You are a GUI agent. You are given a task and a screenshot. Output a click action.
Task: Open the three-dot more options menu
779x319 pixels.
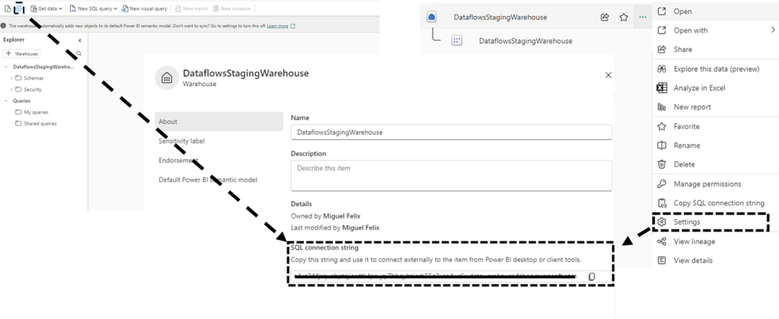tap(643, 17)
